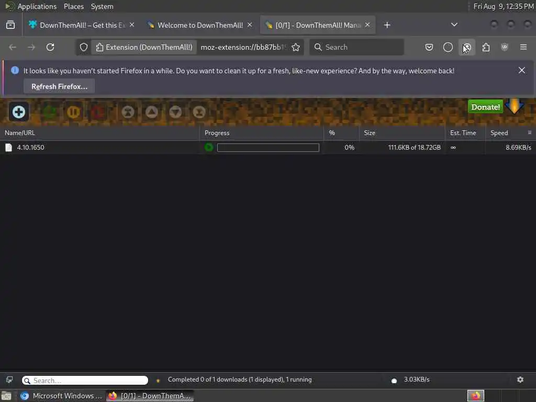Click the DownThemAll manager search field
Viewport: 536px width, 402px height.
85,381
